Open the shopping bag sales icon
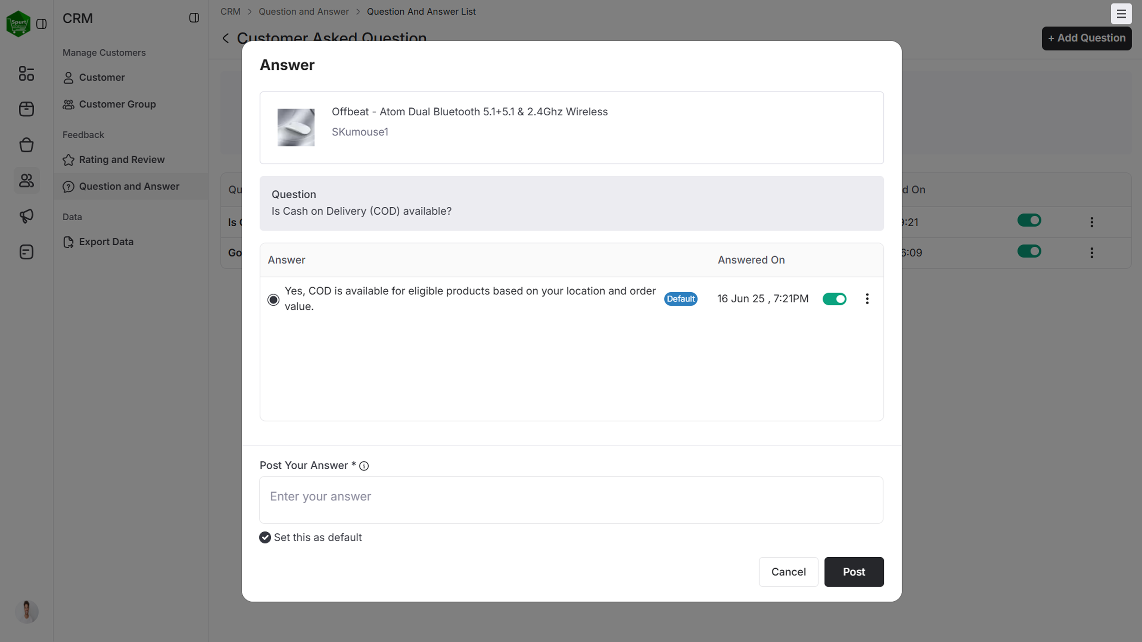This screenshot has width=1142, height=642. tap(26, 145)
